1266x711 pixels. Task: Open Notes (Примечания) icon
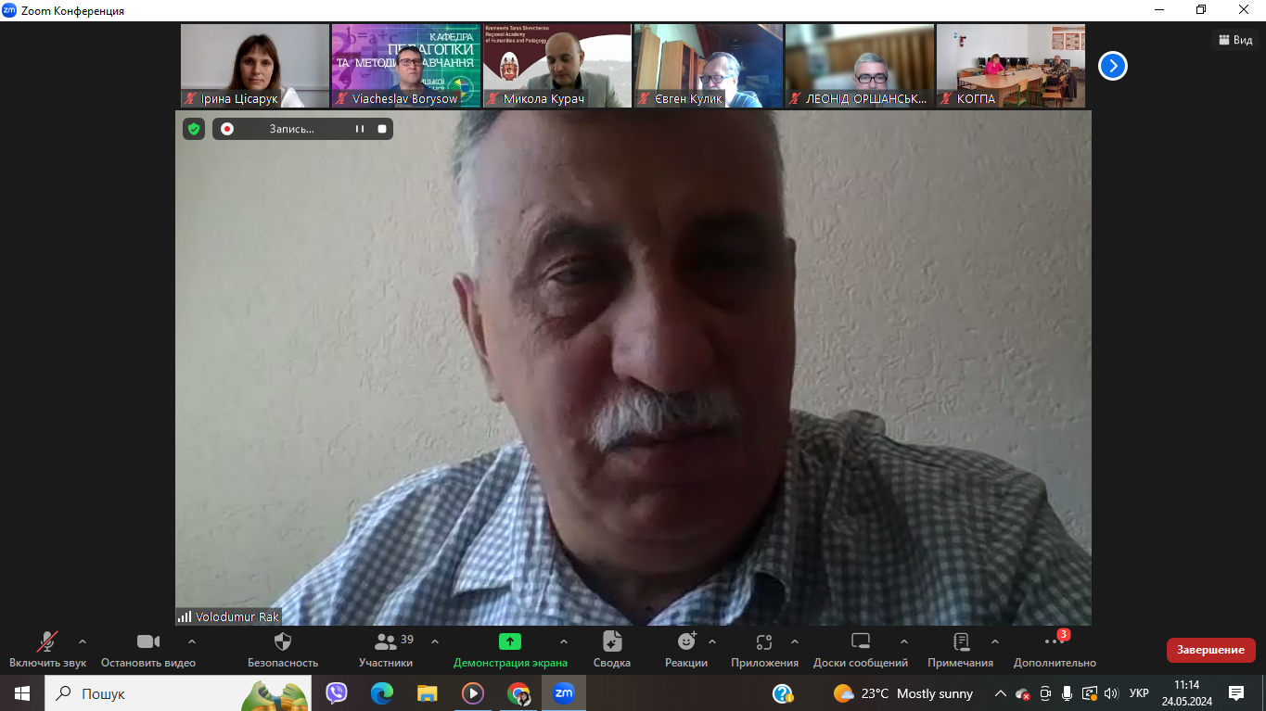[x=961, y=642]
